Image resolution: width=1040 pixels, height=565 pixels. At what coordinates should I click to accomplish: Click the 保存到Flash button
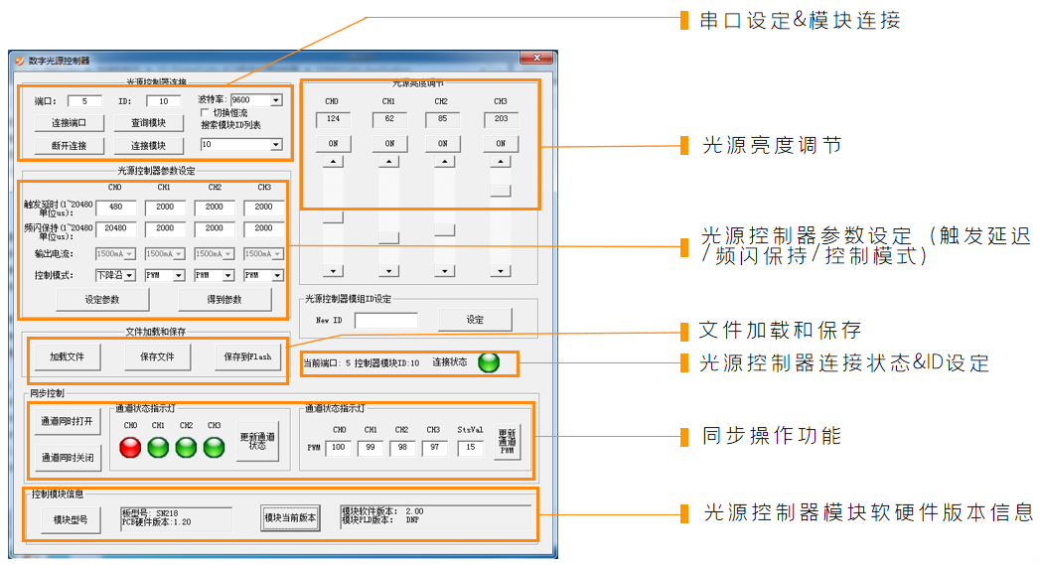tap(247, 356)
